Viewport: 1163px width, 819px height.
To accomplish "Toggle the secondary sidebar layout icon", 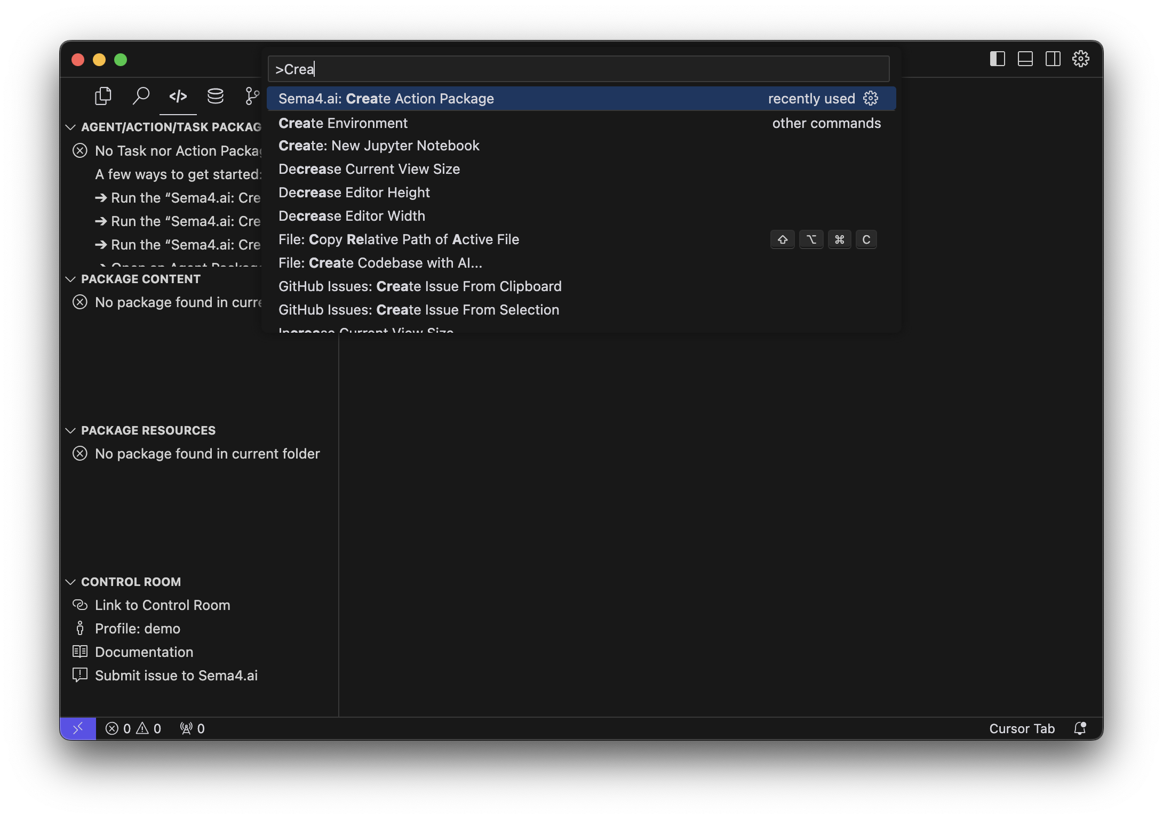I will coord(1053,59).
